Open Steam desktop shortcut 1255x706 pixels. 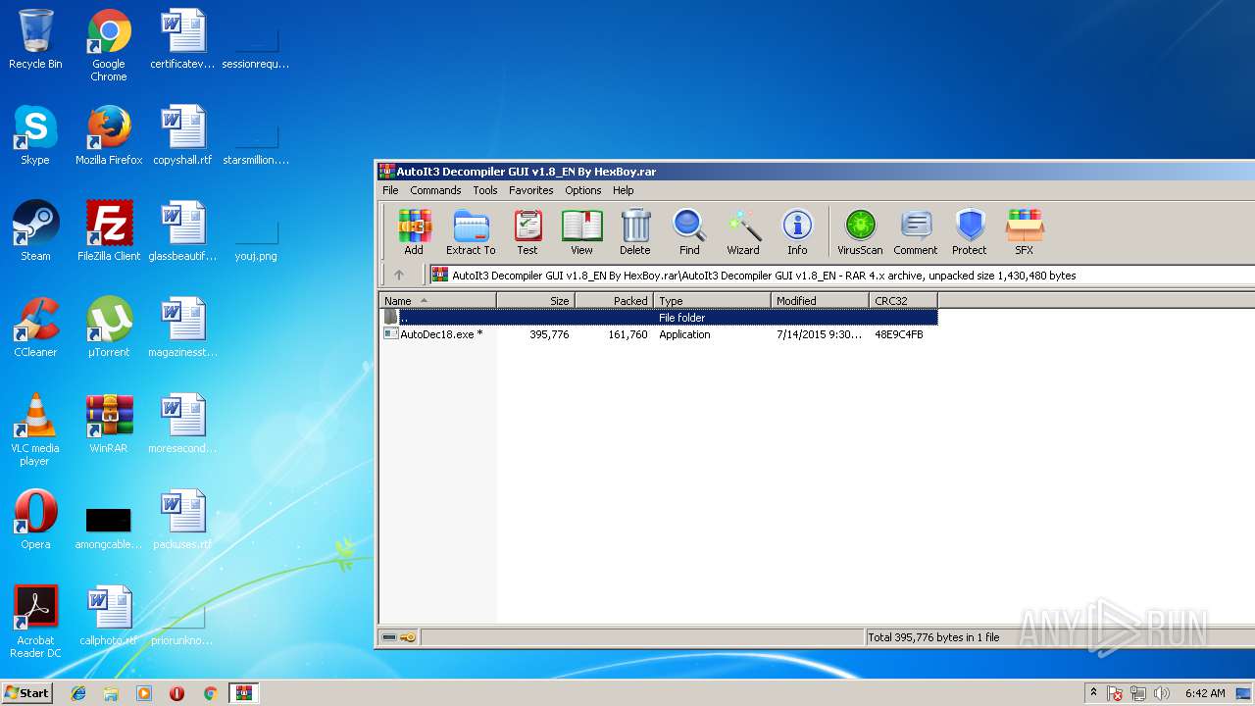point(35,232)
